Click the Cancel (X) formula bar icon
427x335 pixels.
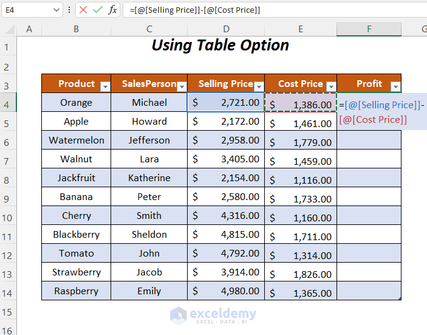click(83, 10)
